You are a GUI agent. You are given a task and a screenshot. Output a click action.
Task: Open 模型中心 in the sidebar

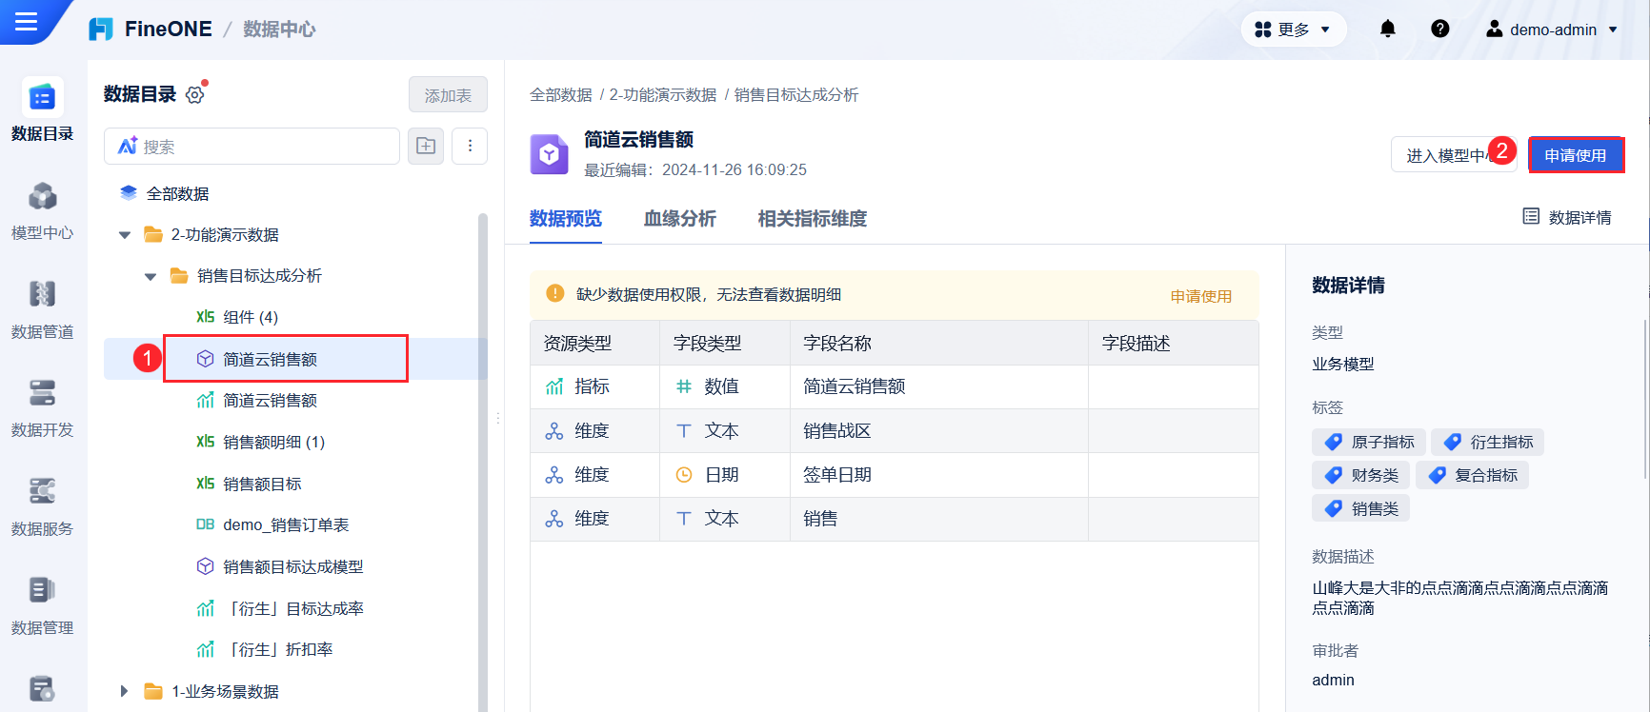[x=42, y=211]
